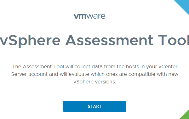Click description line starting "Server account"
189x119 pixels.
click(x=95, y=74)
